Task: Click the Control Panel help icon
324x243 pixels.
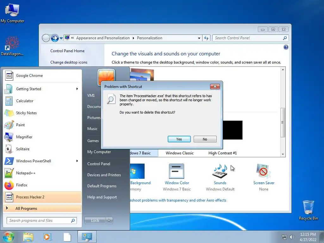Action: (x=286, y=47)
